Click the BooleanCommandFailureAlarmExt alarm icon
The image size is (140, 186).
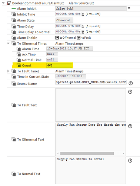(x=9, y=3)
